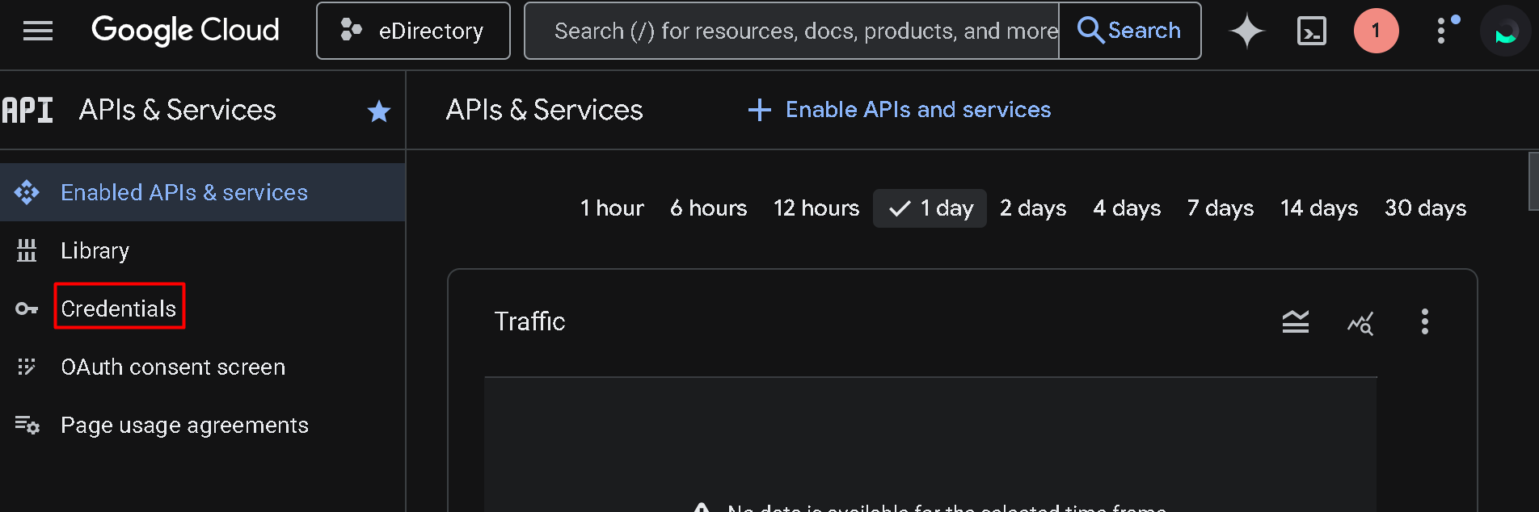The width and height of the screenshot is (1539, 512).
Task: Select the 1 hour time range
Action: click(612, 208)
